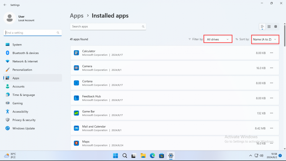Screen dimensions: 286x161
Task: Click the Search apps field
Action: click(x=108, y=27)
